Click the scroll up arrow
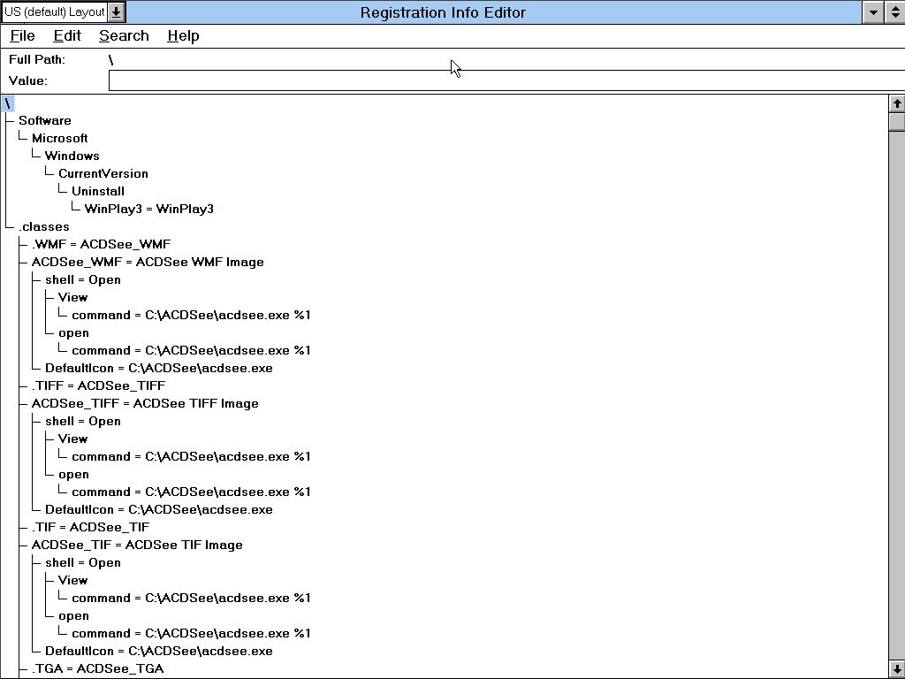This screenshot has height=679, width=905. pyautogui.click(x=896, y=103)
